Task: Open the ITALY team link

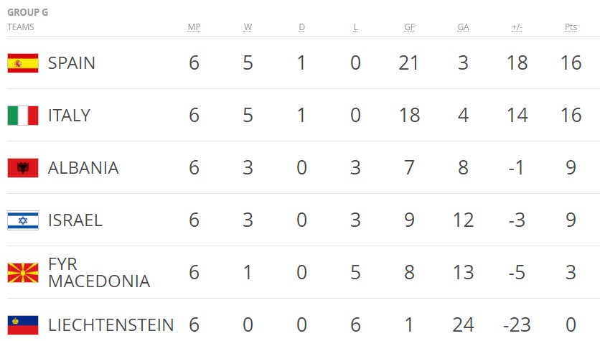Action: (x=70, y=115)
